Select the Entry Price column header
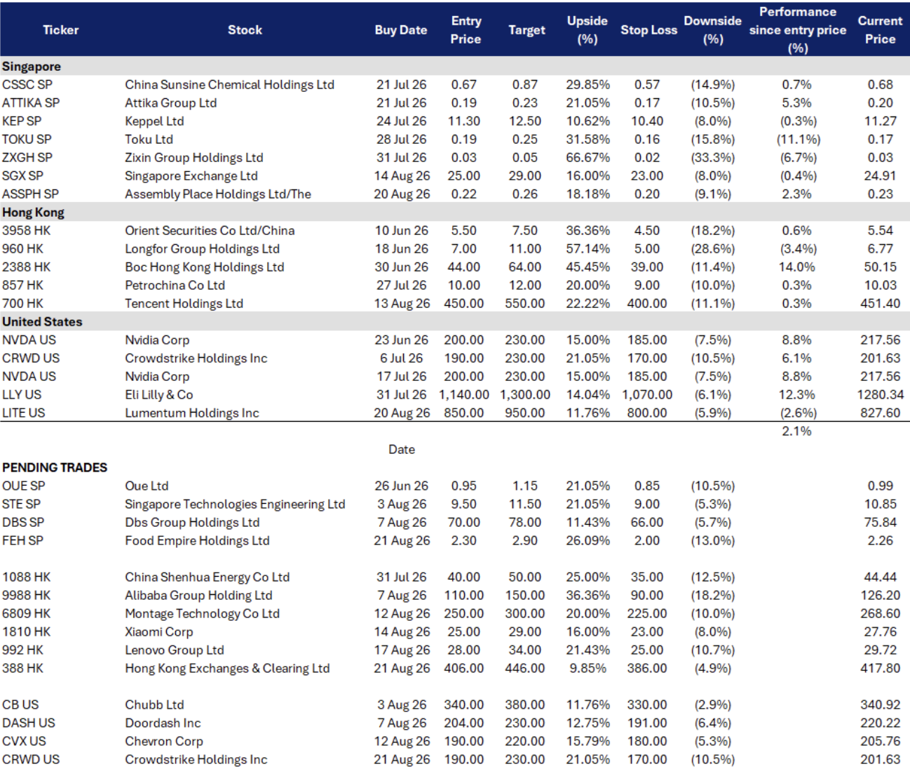 point(466,30)
